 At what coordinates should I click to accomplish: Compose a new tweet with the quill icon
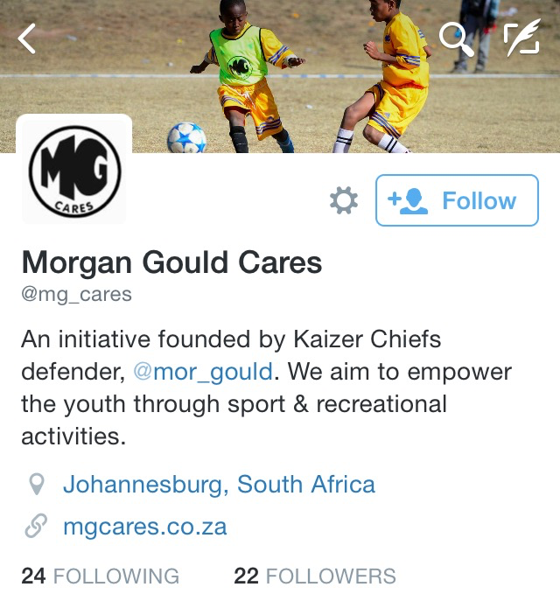click(x=521, y=38)
